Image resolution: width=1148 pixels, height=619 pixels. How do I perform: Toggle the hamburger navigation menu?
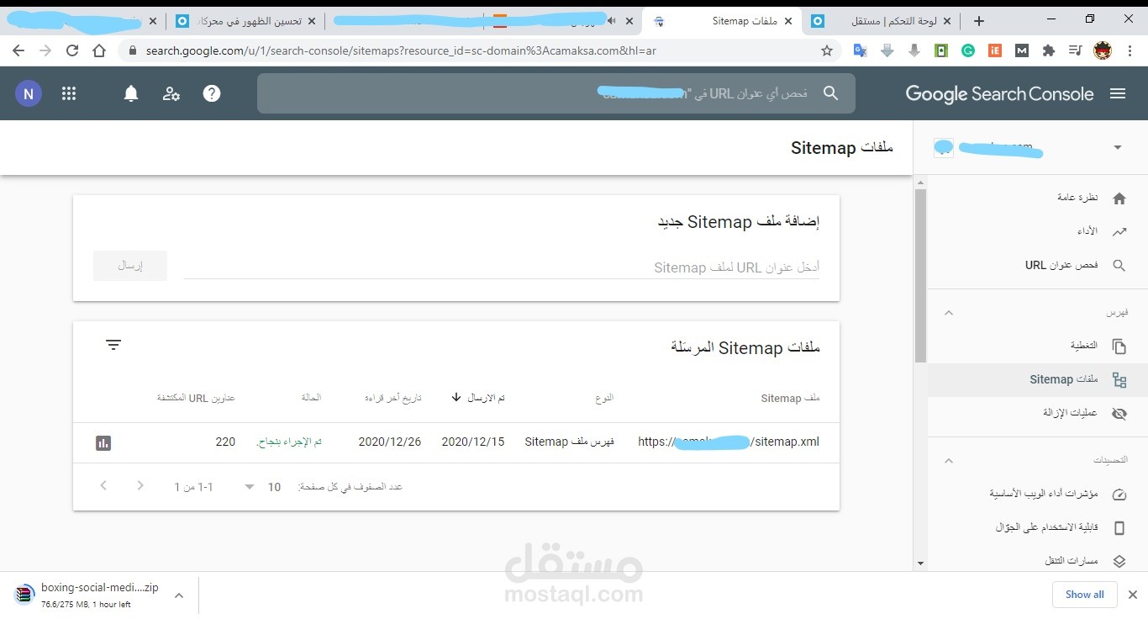[x=1118, y=93]
